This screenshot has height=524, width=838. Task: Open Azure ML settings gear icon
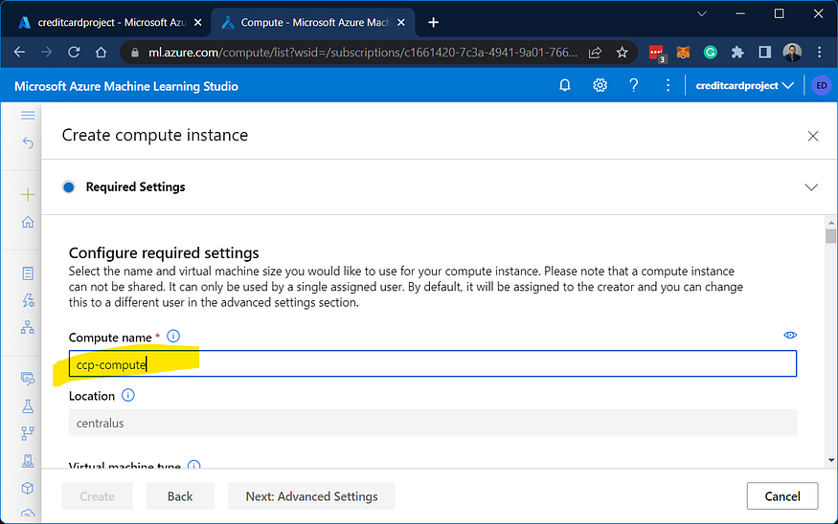pos(600,85)
